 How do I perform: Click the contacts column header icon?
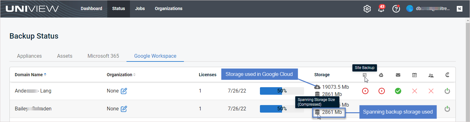[431, 75]
